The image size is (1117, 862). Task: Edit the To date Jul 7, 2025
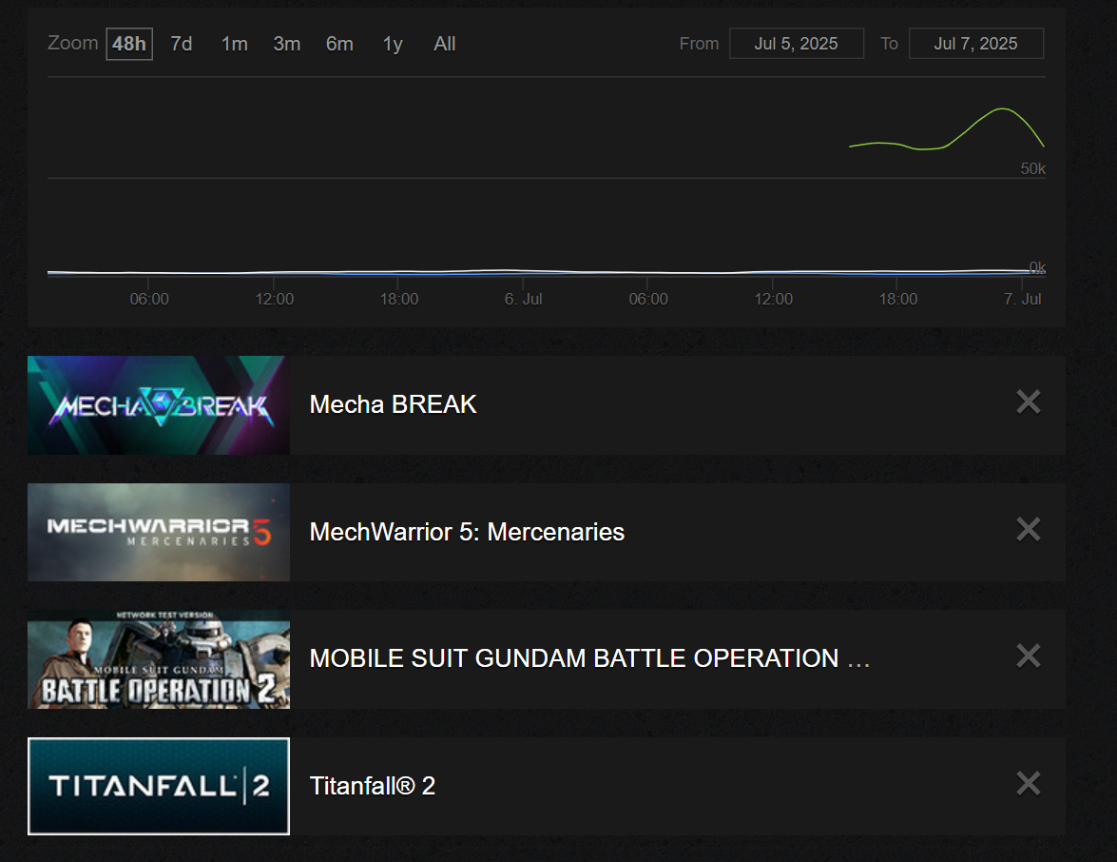point(976,44)
